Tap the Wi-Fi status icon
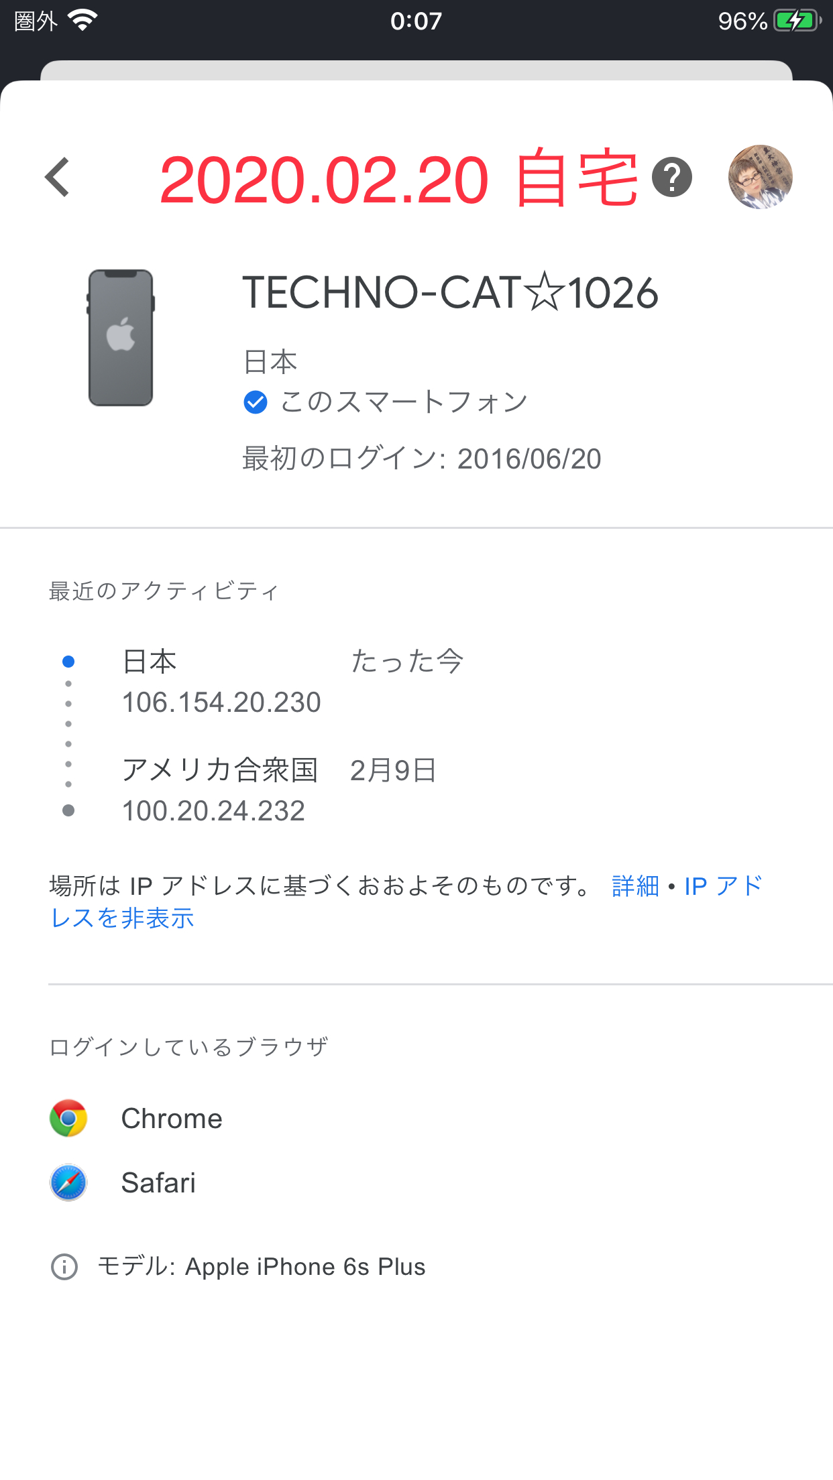 [83, 21]
